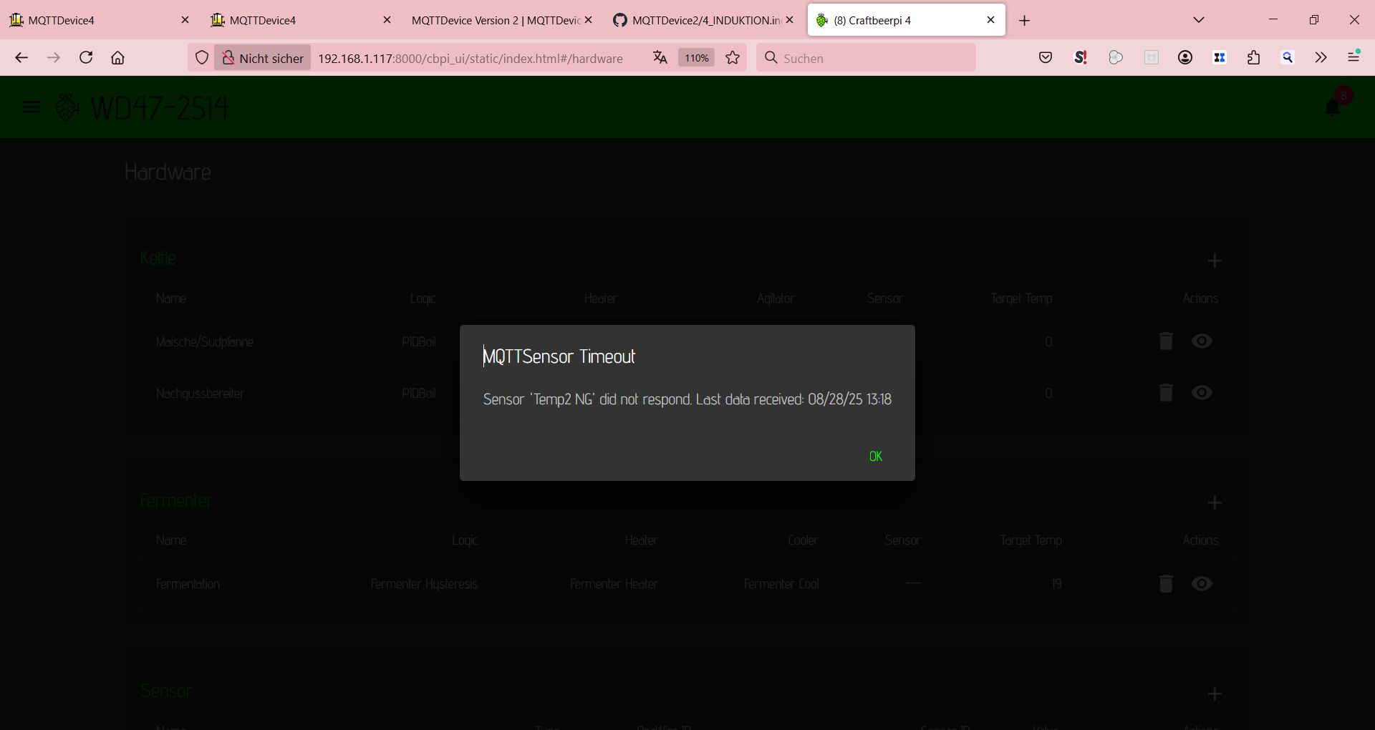Add a new Fermenter with plus icon
The image size is (1375, 730).
(x=1215, y=503)
